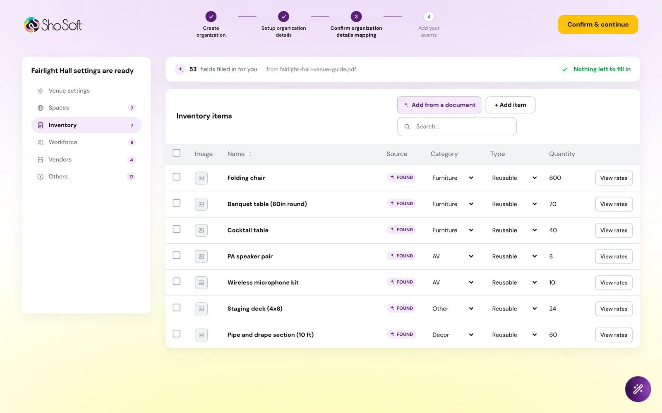Click the sparkle icon beside 53 fields
The height and width of the screenshot is (413, 662).
[x=180, y=69]
